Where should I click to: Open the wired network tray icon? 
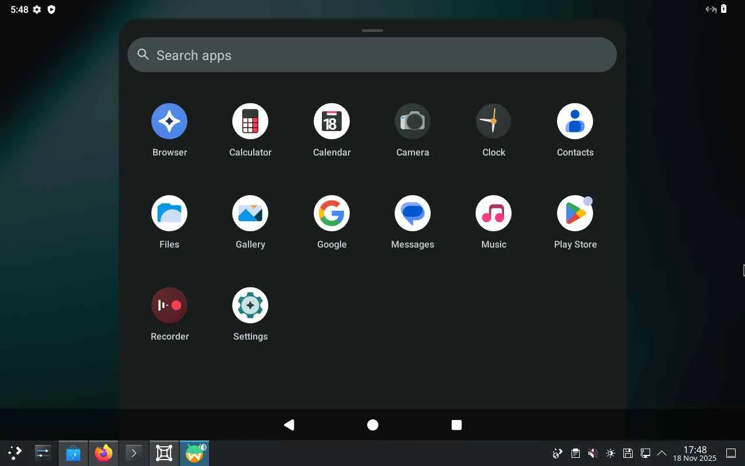[x=645, y=453]
